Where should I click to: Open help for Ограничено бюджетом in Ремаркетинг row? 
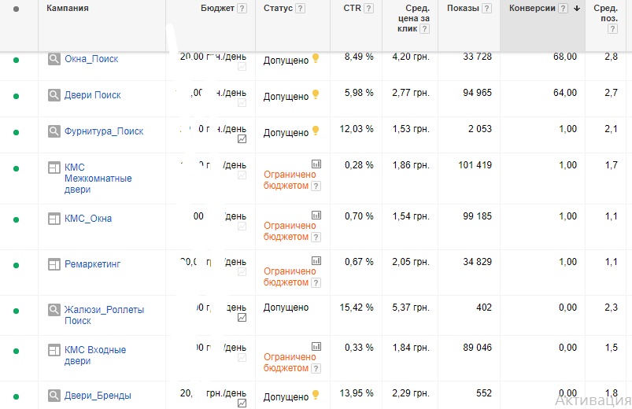(316, 283)
